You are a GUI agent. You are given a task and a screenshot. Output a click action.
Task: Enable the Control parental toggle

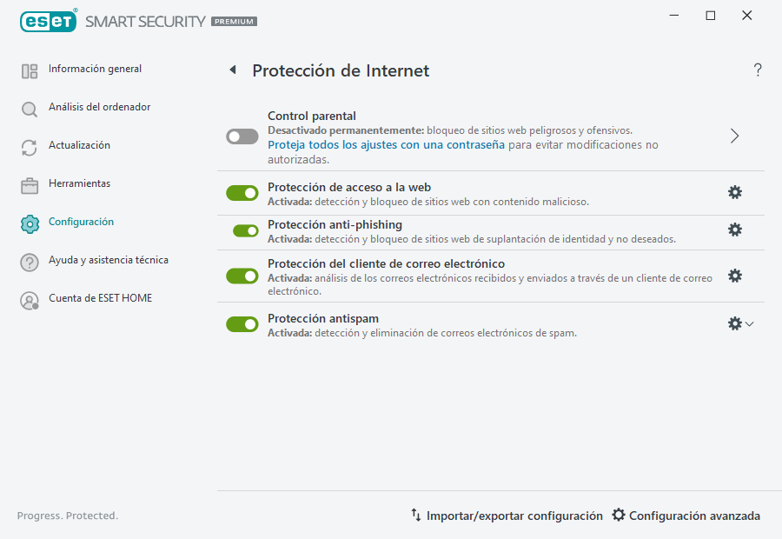point(242,136)
